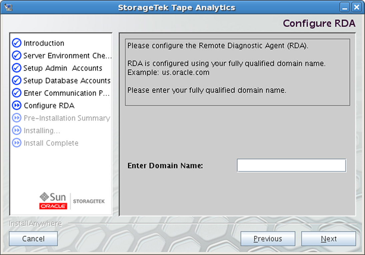Close the StorageTek Tape Analytics window
Viewport: 365px width, 255px height.
click(356, 7)
